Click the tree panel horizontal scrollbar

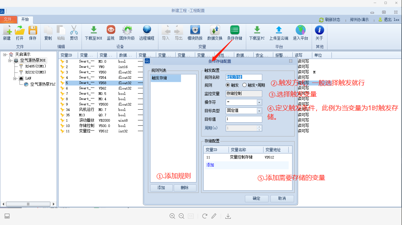tap(28, 204)
